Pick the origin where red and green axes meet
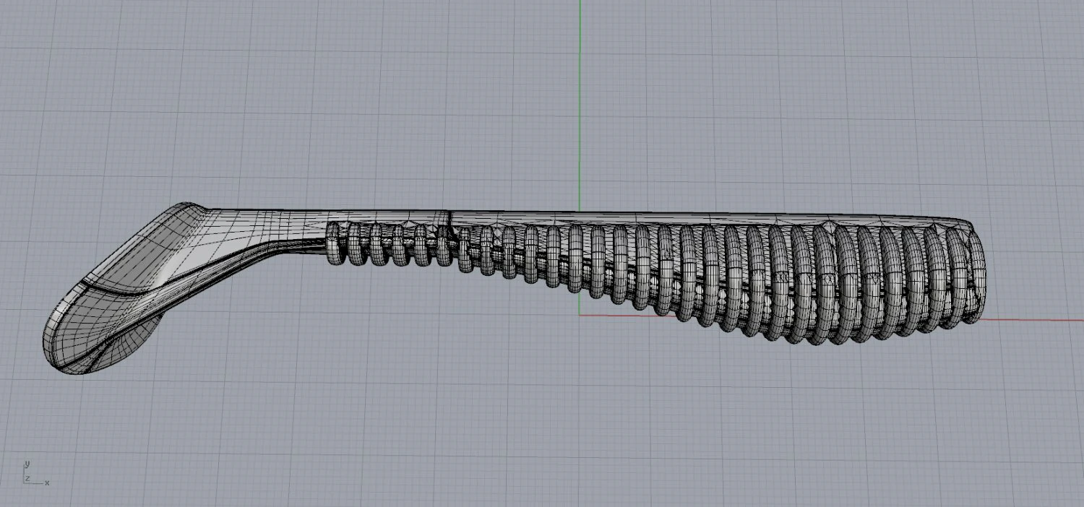The height and width of the screenshot is (507, 1084). click(x=580, y=315)
